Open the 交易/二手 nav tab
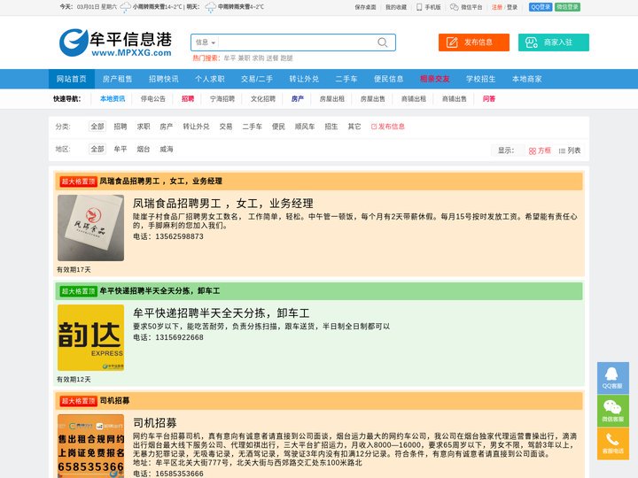Image resolution: width=638 pixels, height=478 pixels. 257,79
